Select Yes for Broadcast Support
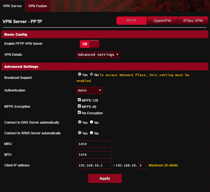The height and width of the screenshot is (192, 210). coord(80,74)
